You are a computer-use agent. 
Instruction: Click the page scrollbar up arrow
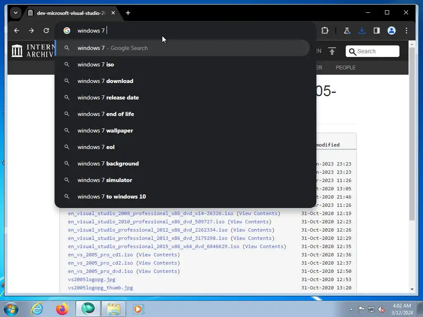(412, 44)
